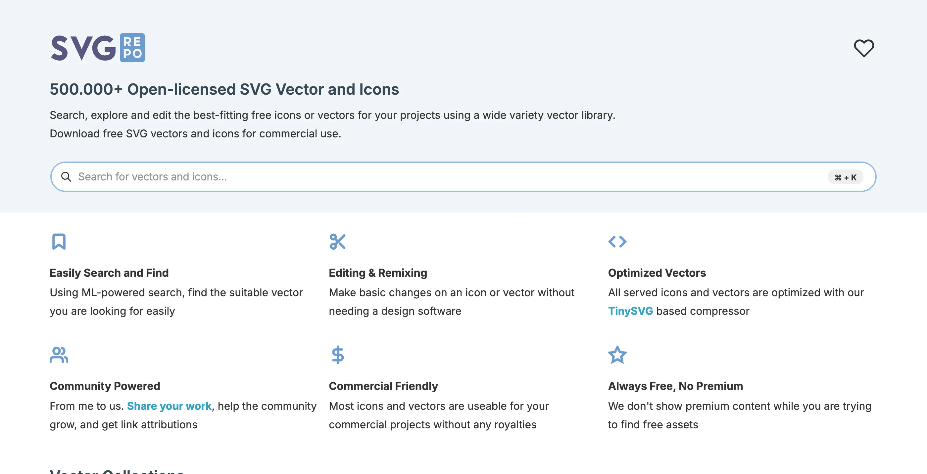Click the 500.000+ Open-licensed SVG headline
This screenshot has height=474, width=927.
(x=224, y=89)
